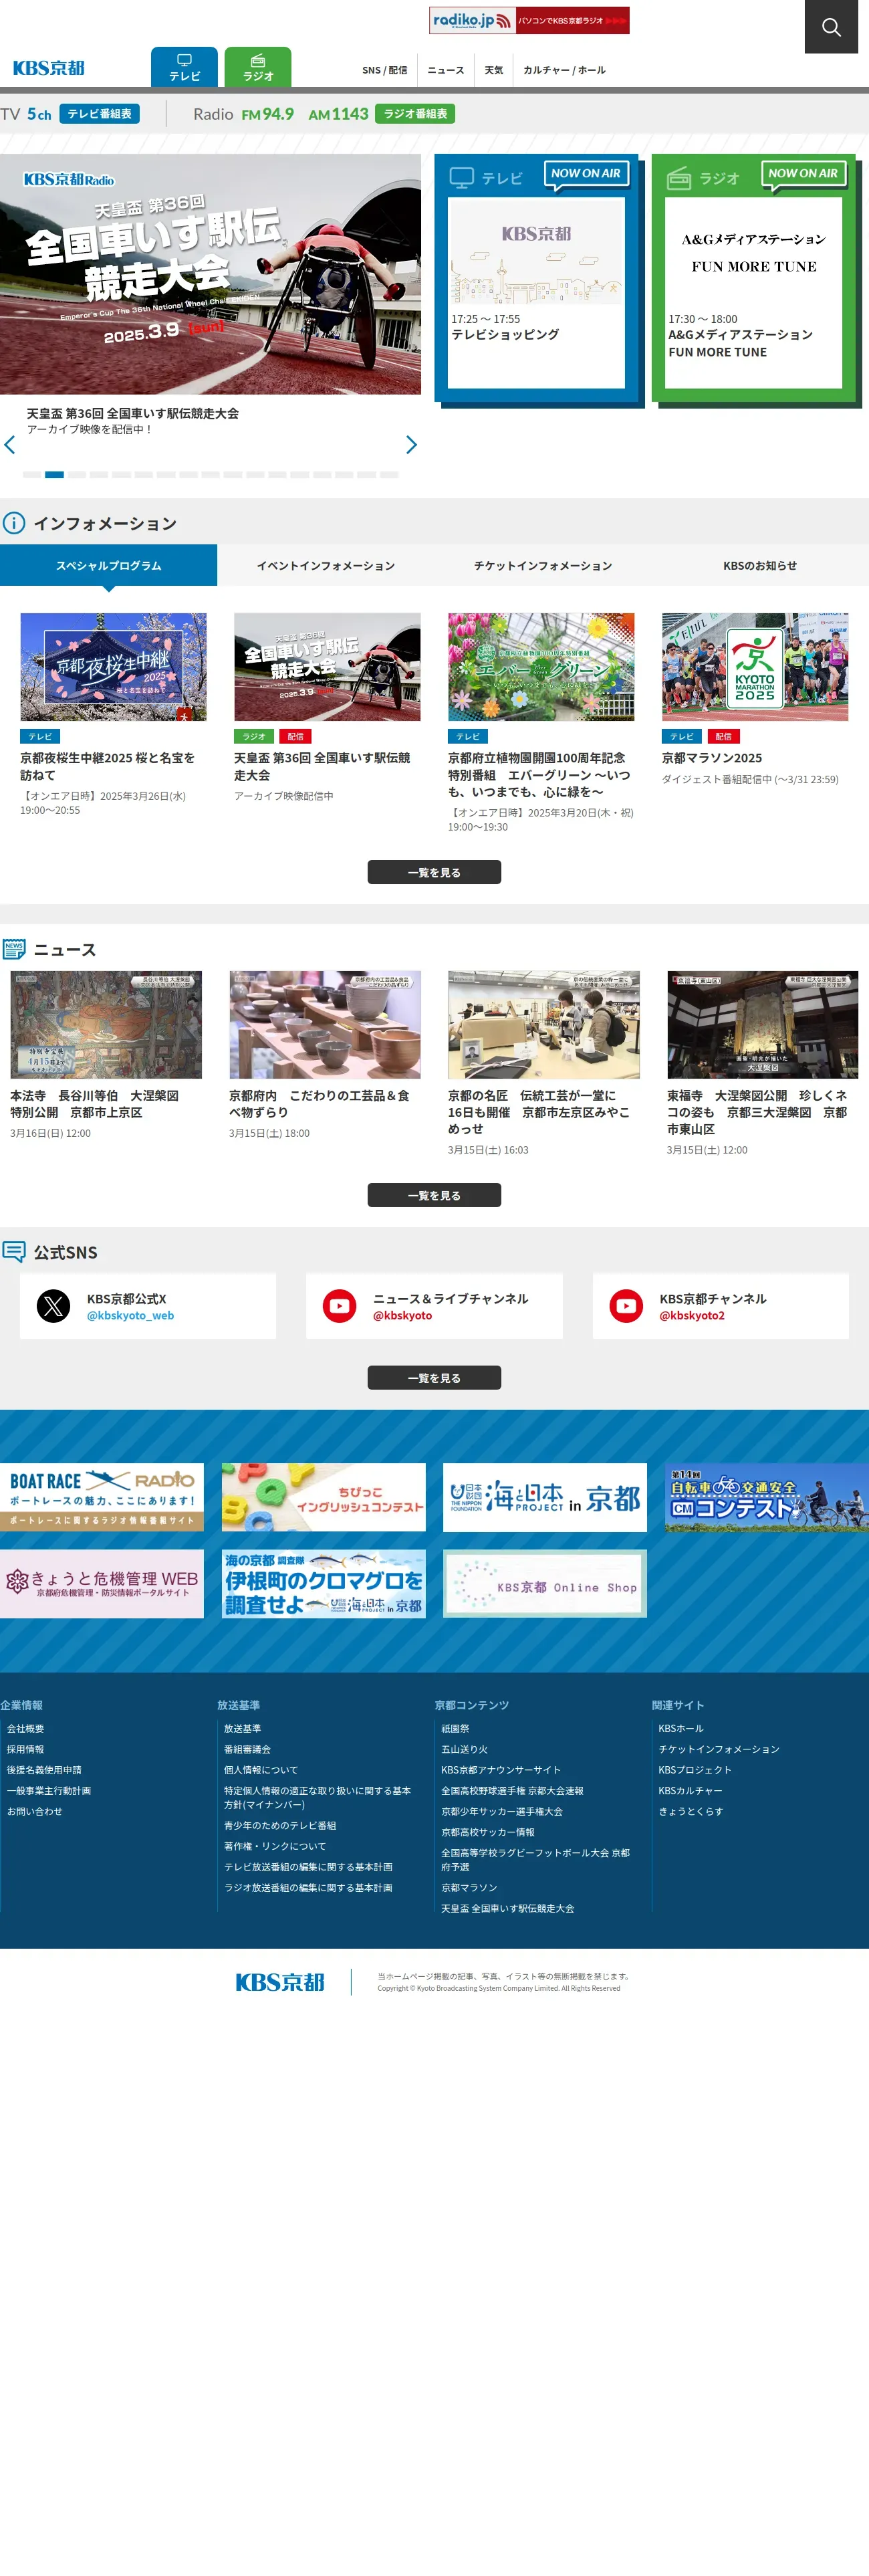
Task: Open the ラジオ番組表 button
Action: click(415, 114)
